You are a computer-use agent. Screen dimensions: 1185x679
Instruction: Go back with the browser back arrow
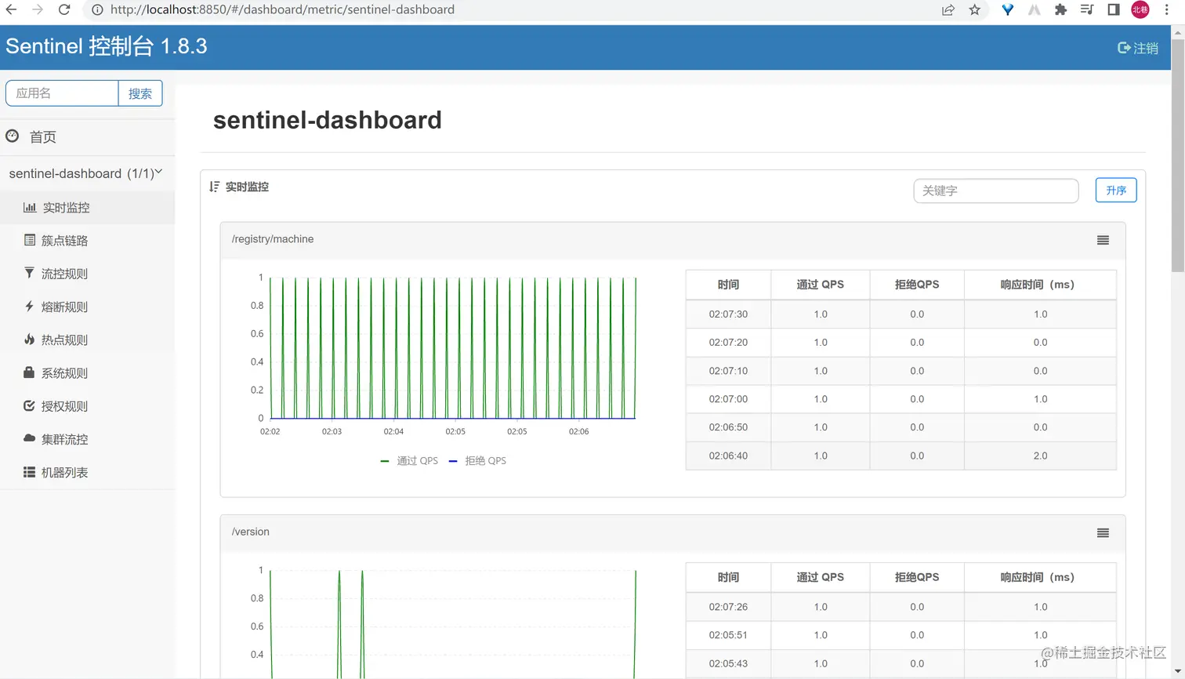click(11, 9)
